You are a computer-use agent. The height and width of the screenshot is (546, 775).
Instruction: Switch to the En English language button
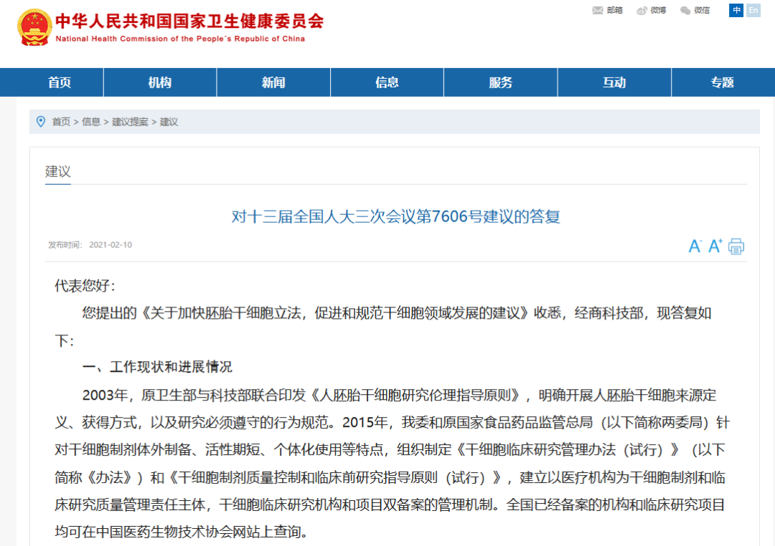point(753,10)
